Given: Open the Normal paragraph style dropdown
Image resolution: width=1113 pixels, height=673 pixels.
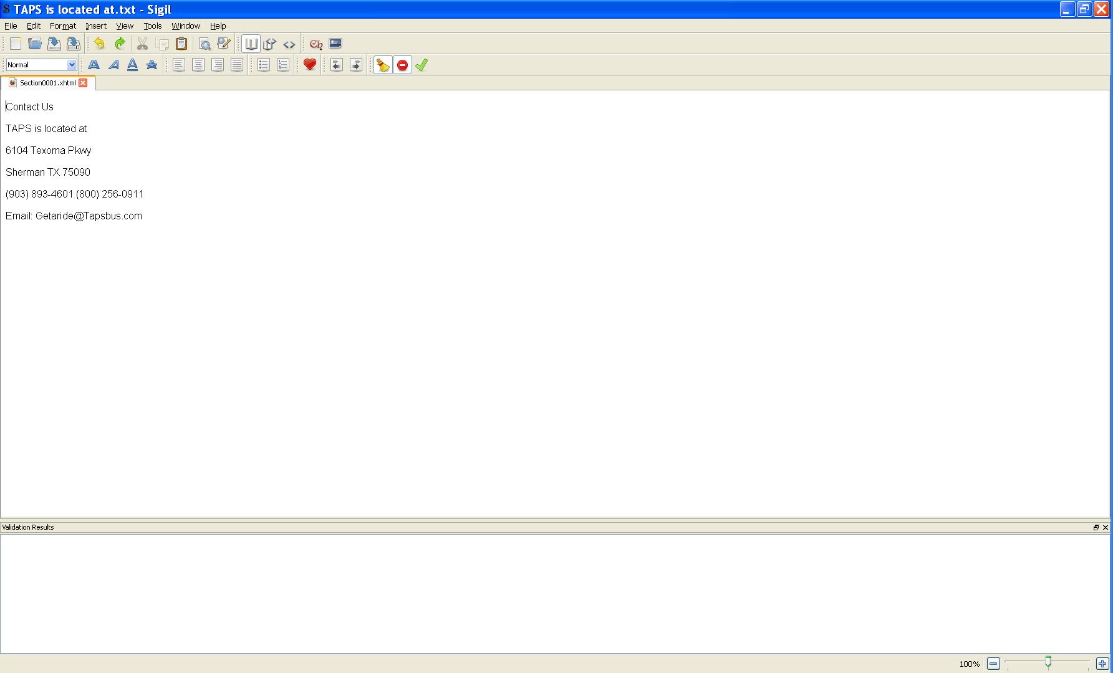Looking at the screenshot, I should point(41,65).
